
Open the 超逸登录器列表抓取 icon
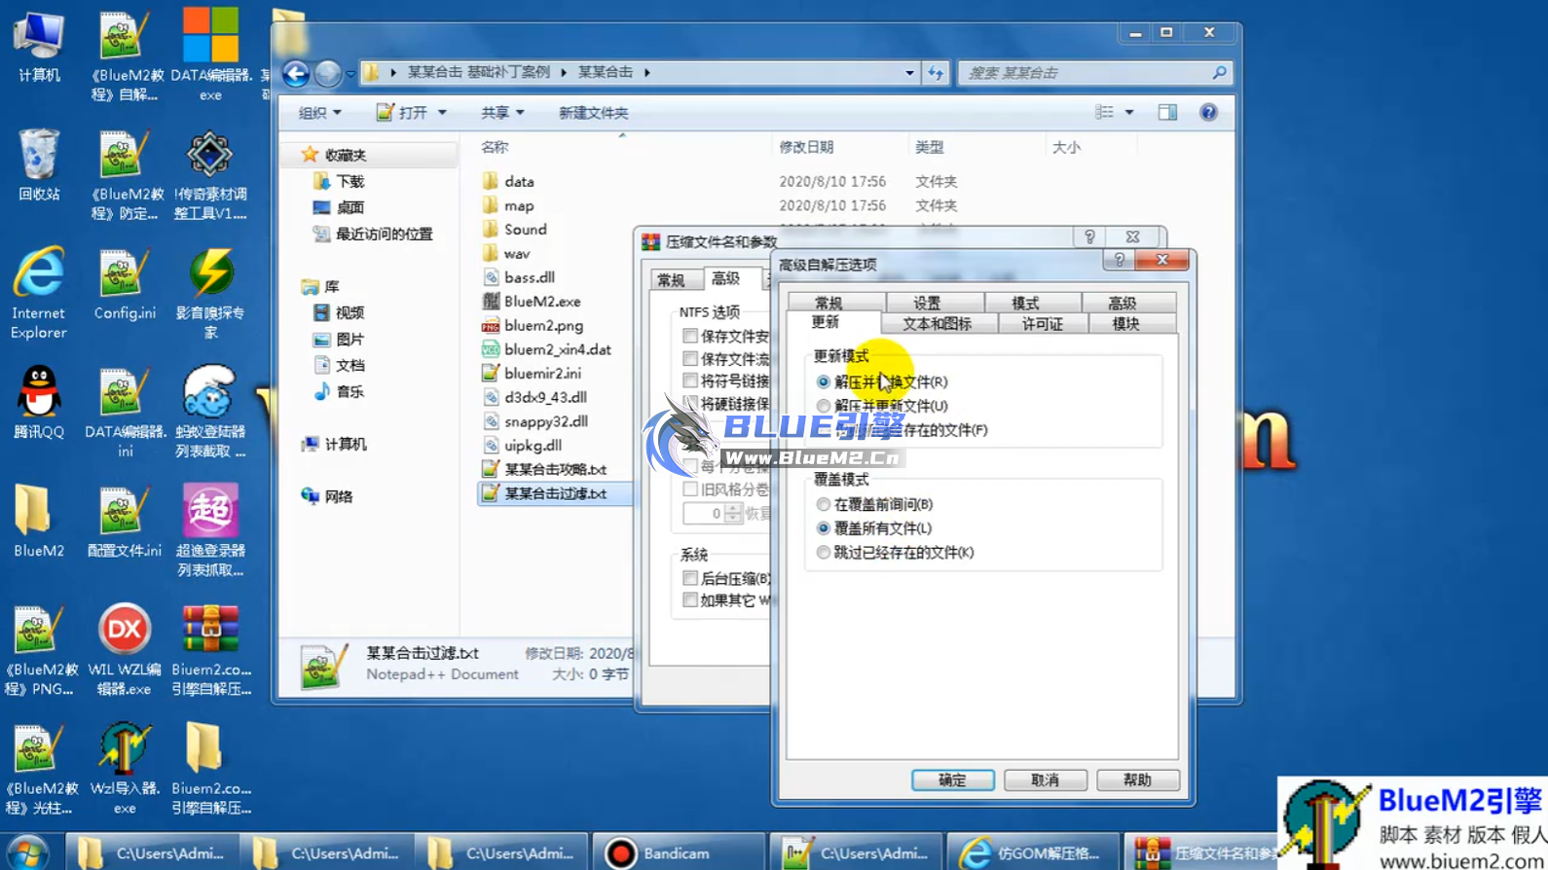pos(210,530)
